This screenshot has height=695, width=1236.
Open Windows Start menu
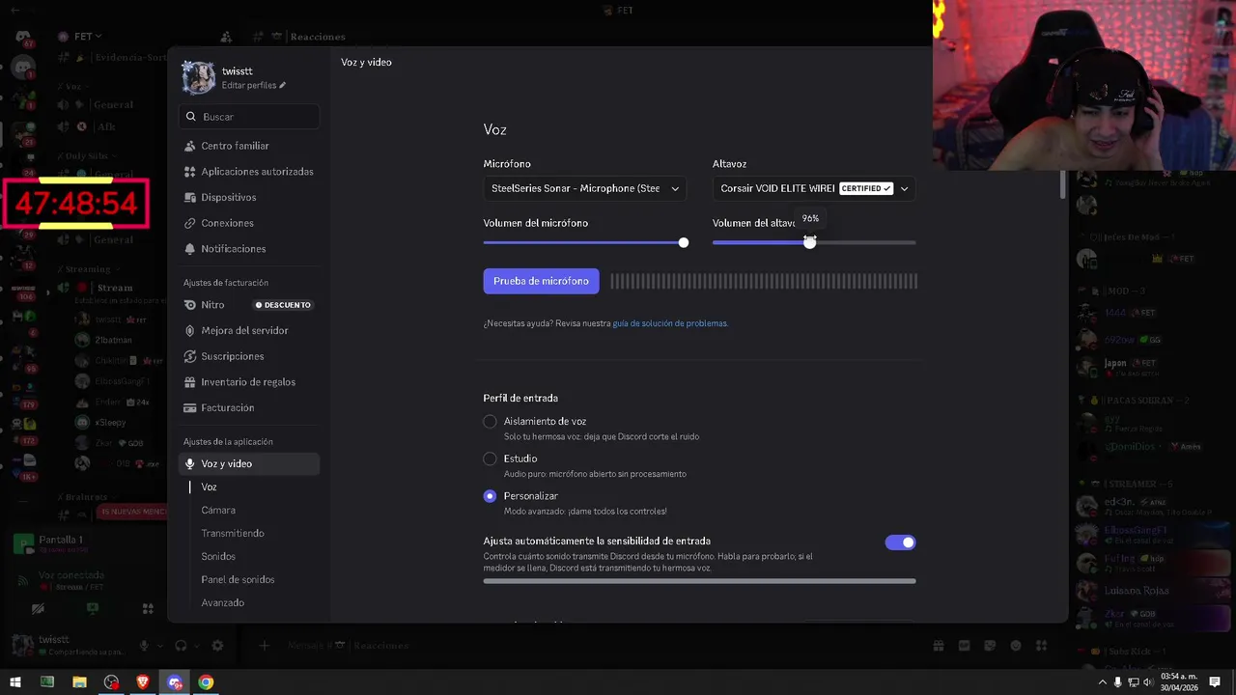tap(15, 682)
